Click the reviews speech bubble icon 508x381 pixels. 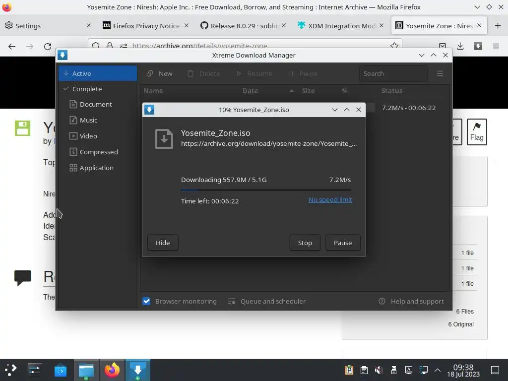click(23, 278)
